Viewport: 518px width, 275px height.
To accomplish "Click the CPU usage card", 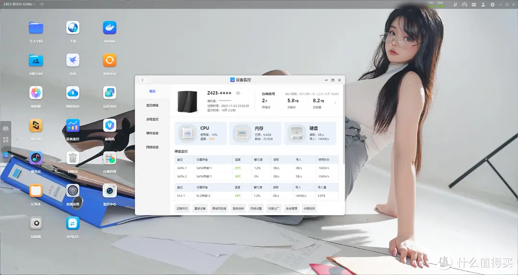I will click(201, 133).
